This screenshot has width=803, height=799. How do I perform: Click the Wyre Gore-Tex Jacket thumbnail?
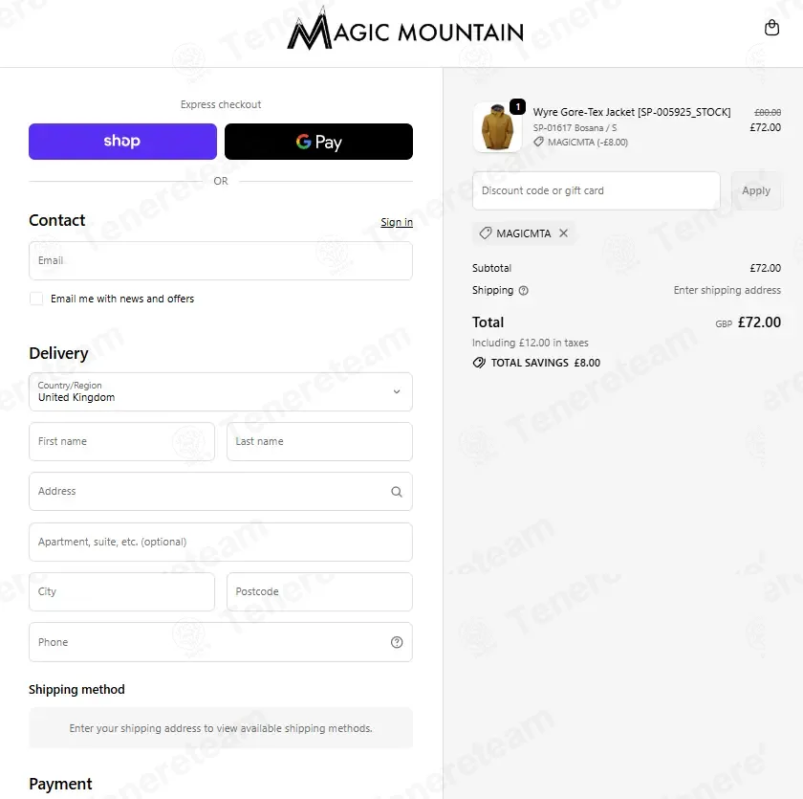[x=497, y=127]
